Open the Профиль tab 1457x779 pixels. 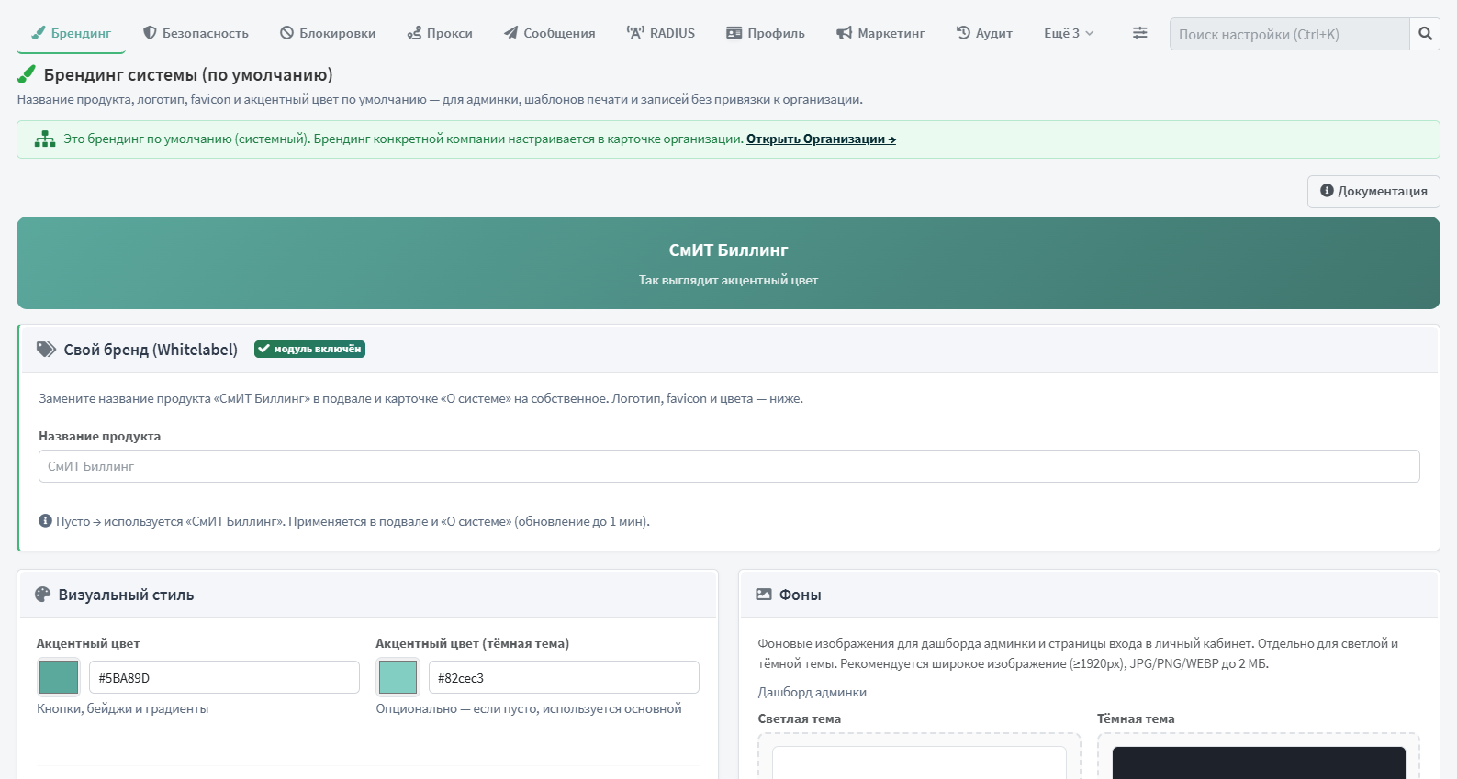(766, 33)
